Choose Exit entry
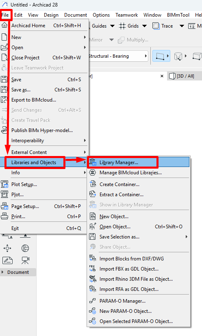 point(44,228)
